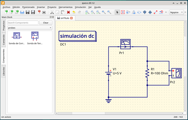The height and width of the screenshot is (120, 188).
Task: Click the Clear button
Action: coord(46,23)
